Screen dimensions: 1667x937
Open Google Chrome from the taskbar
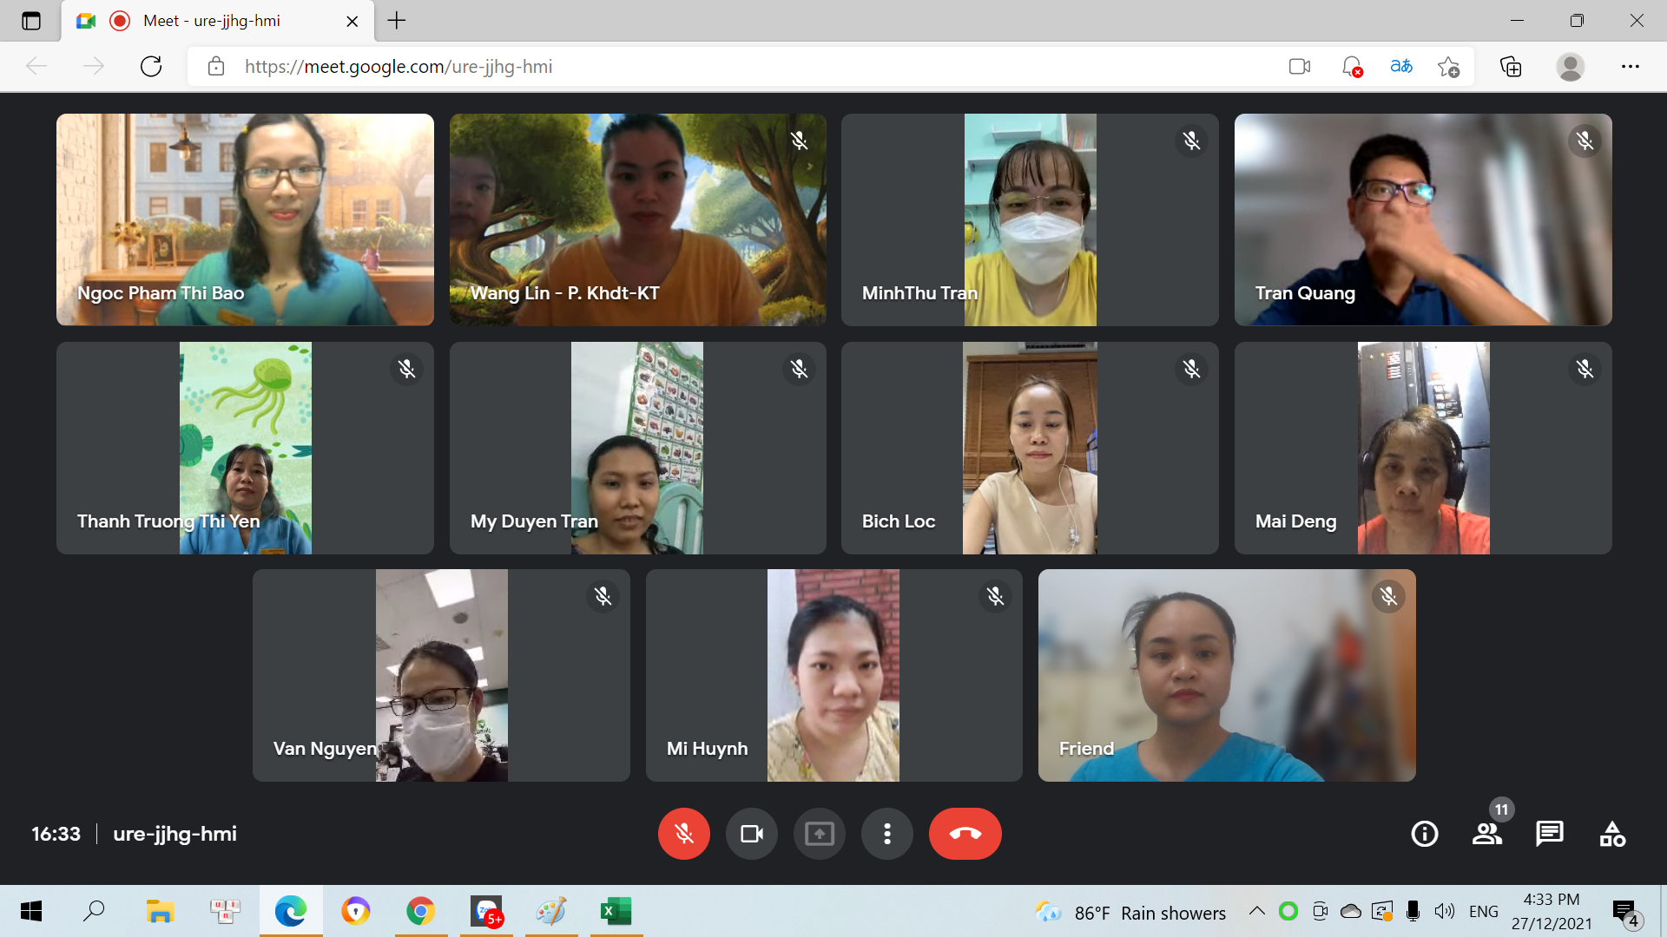420,911
